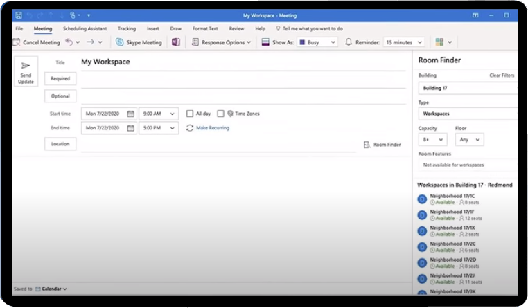This screenshot has height=308, width=528.
Task: Open the Type Workspaces dropdown
Action: 468,114
